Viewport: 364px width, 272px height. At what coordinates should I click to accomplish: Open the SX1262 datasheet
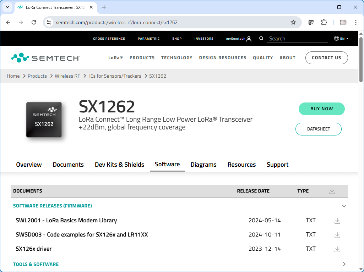coord(318,129)
